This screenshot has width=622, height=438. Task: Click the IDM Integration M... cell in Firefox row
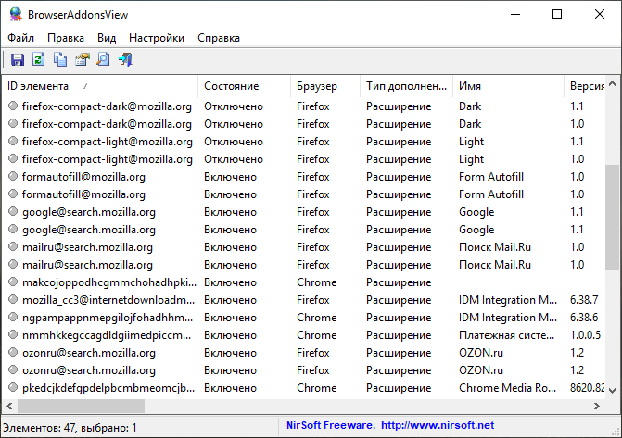pyautogui.click(x=508, y=300)
